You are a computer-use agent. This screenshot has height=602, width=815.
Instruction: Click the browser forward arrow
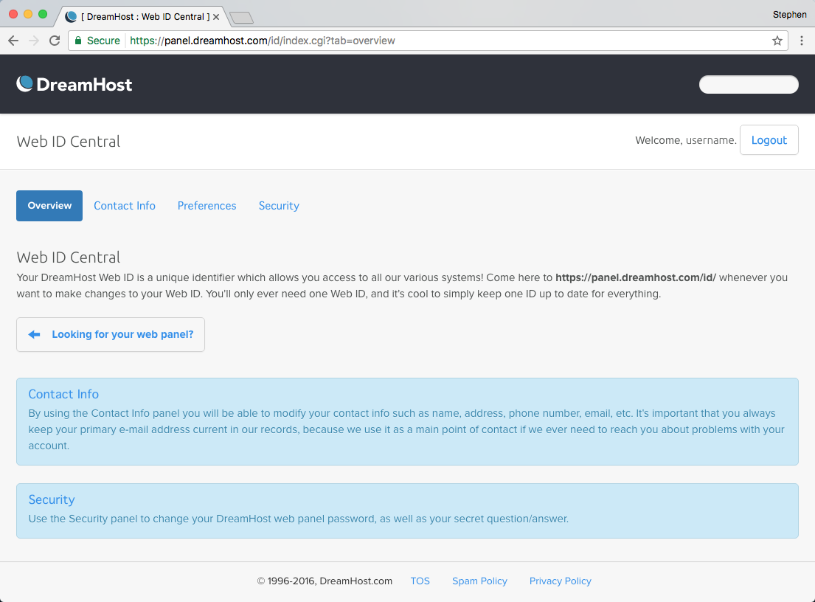pyautogui.click(x=34, y=41)
